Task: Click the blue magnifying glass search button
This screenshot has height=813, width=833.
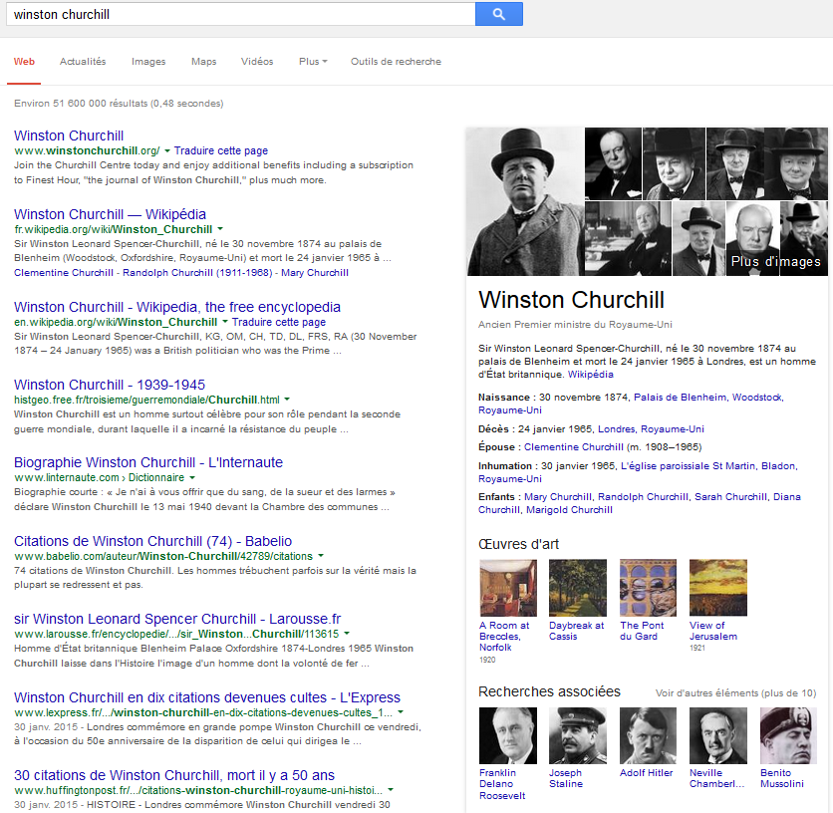Action: click(x=499, y=14)
